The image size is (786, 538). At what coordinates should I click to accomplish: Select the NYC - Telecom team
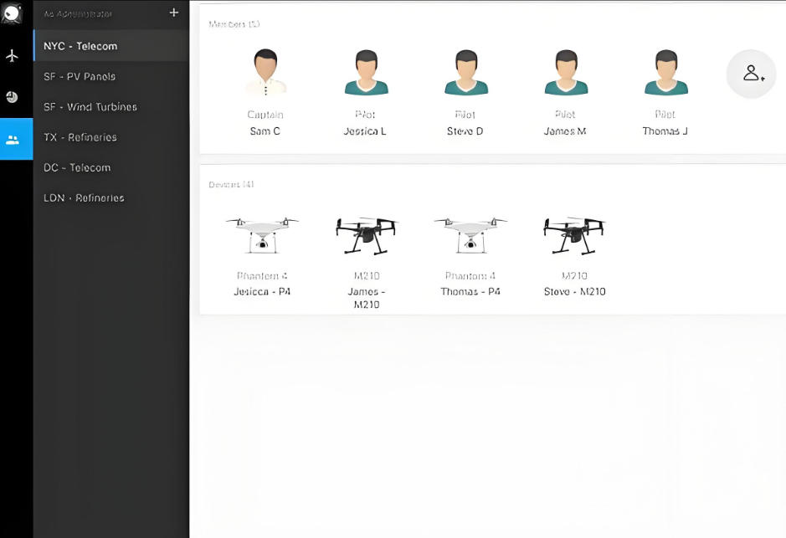click(80, 46)
